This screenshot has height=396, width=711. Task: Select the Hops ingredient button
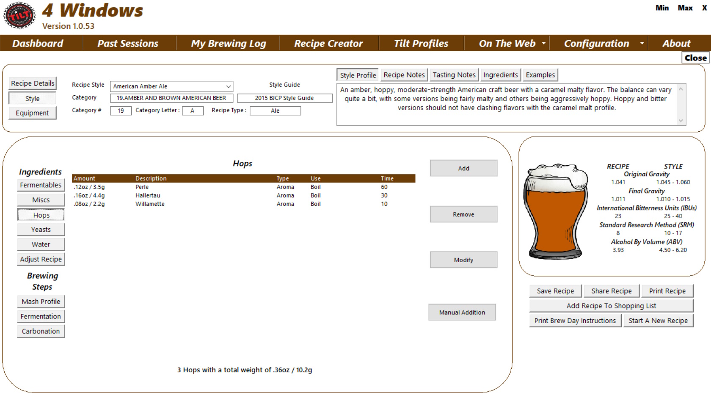coord(41,215)
